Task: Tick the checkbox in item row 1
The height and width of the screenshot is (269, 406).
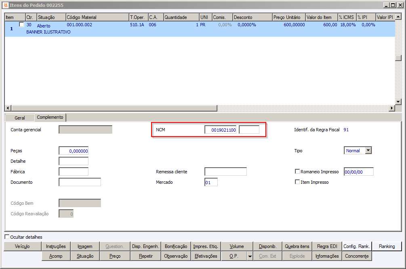Action: click(x=22, y=25)
